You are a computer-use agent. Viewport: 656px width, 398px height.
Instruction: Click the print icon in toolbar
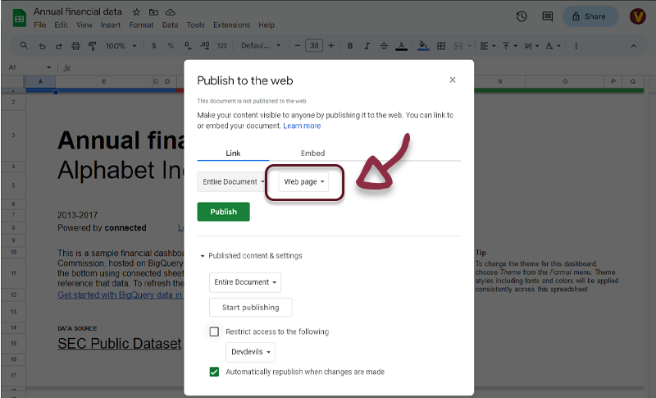pos(76,46)
